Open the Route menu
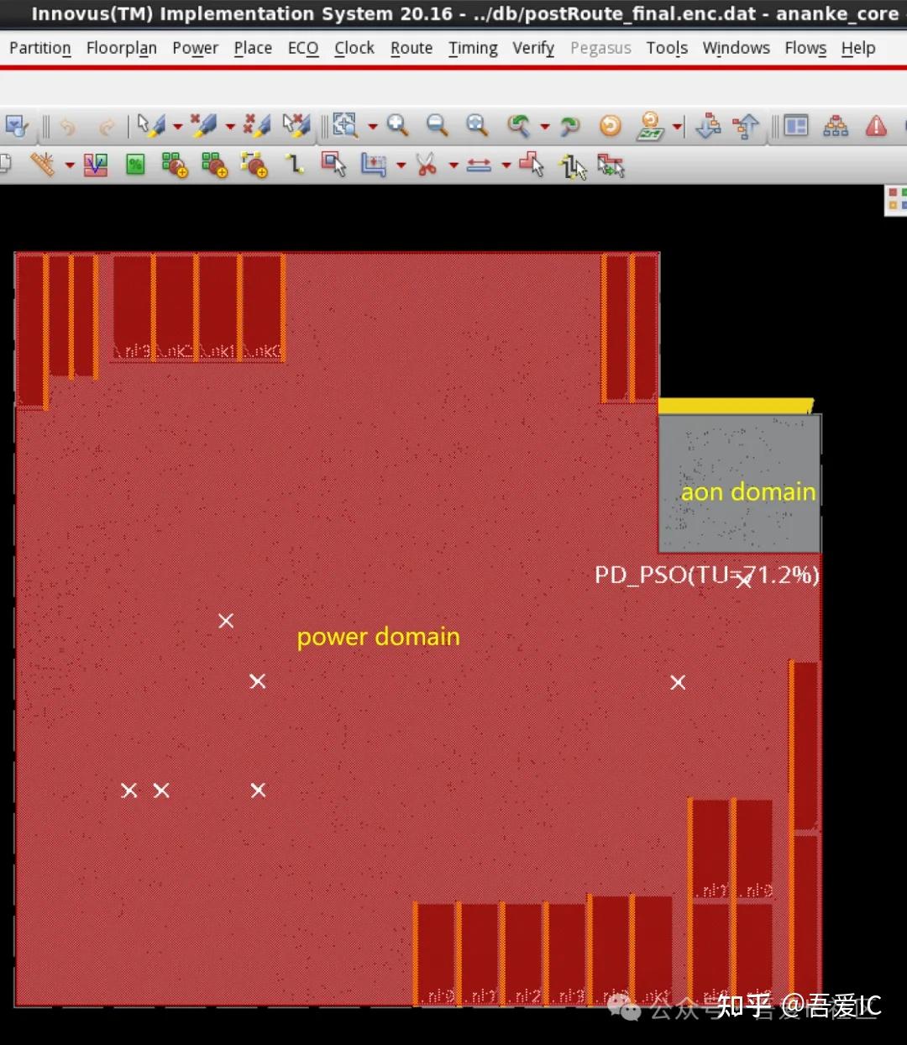907x1045 pixels. [x=411, y=48]
